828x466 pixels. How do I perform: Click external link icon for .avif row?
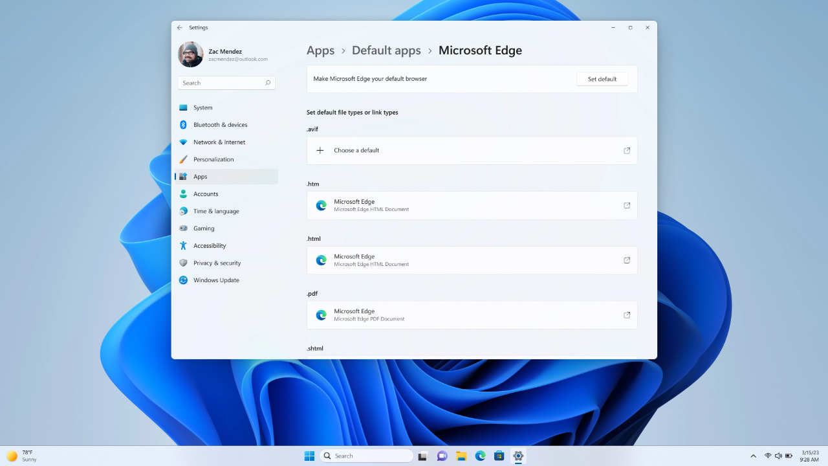click(x=627, y=150)
